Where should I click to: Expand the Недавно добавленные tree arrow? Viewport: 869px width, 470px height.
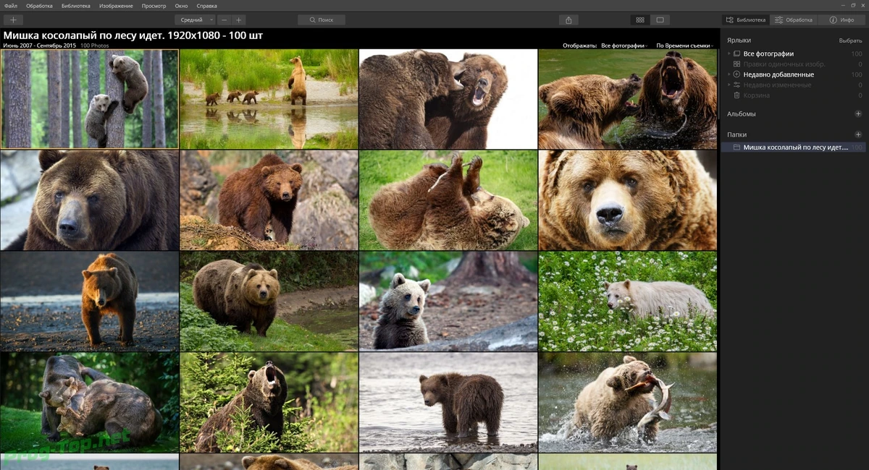pyautogui.click(x=729, y=74)
